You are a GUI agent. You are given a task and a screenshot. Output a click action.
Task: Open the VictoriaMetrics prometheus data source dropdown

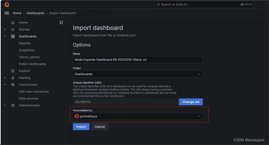coord(138,116)
